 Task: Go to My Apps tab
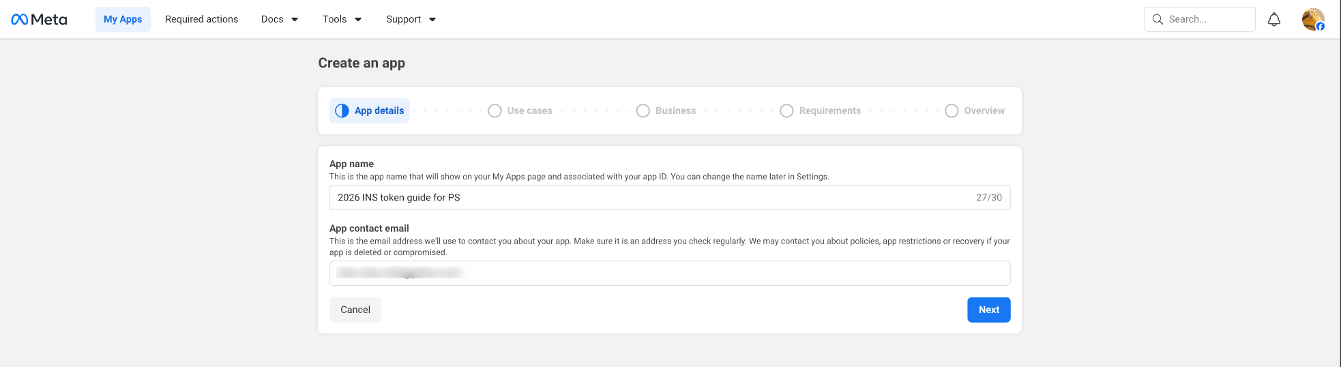coord(123,19)
